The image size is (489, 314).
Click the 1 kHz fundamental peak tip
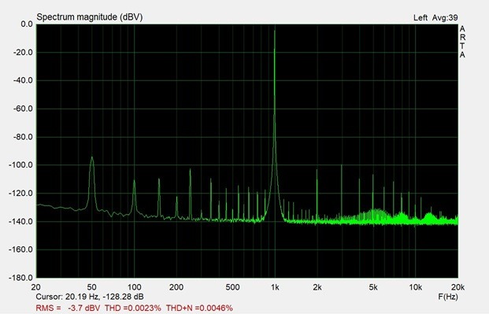coord(275,31)
